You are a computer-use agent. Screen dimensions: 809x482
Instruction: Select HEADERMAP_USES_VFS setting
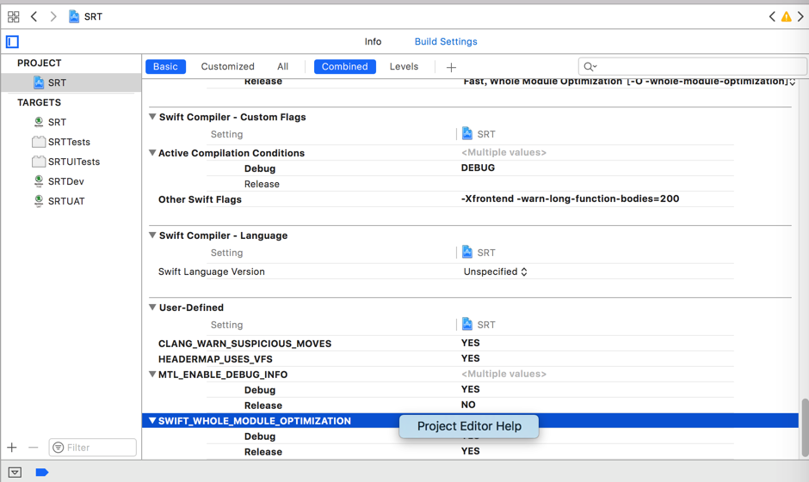215,359
